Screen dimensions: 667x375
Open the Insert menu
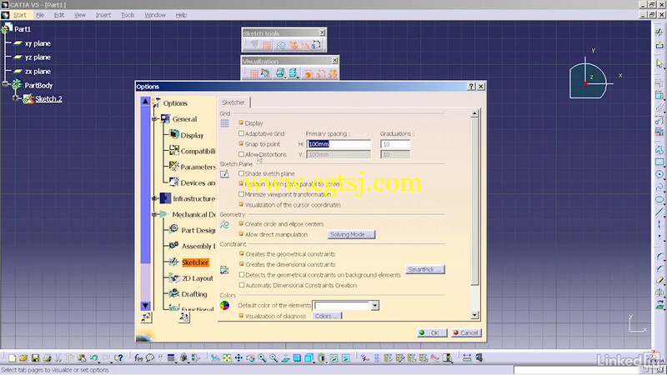pyautogui.click(x=103, y=15)
